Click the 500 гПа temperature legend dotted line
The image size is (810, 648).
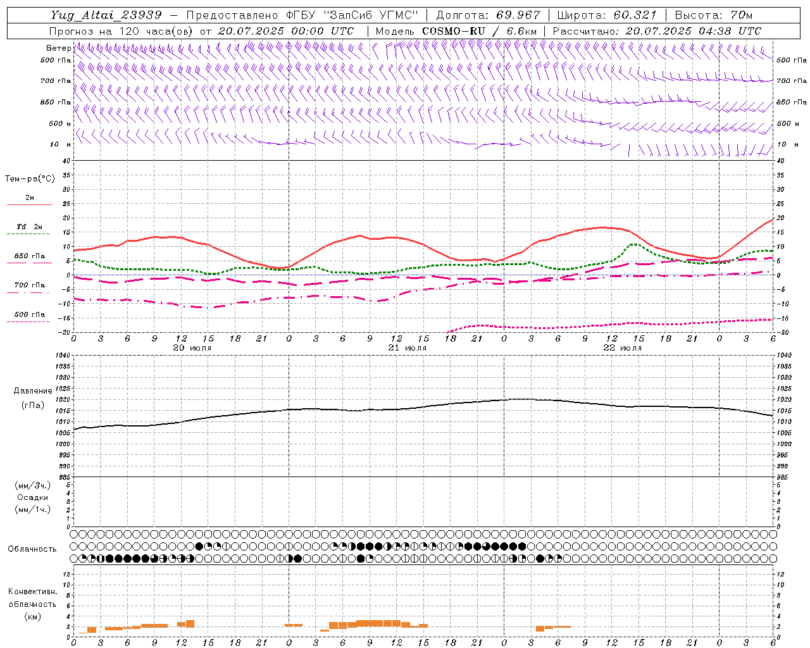[29, 321]
